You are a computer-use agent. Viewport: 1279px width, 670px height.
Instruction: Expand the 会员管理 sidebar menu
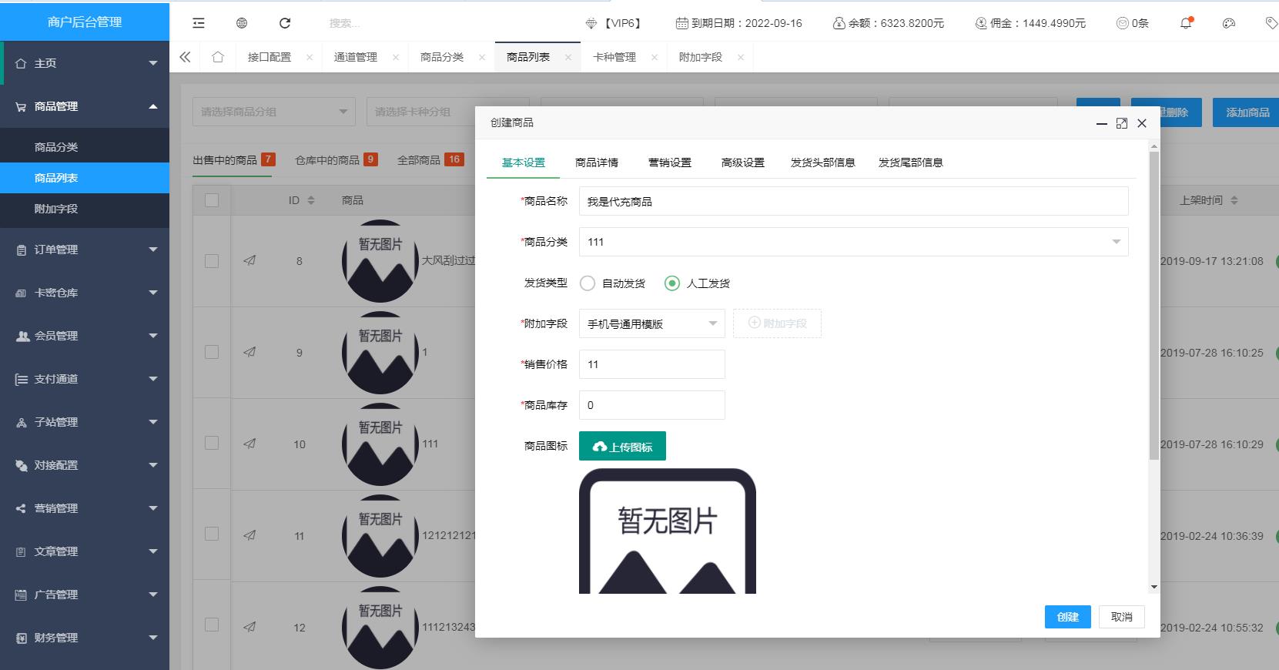[x=85, y=336]
